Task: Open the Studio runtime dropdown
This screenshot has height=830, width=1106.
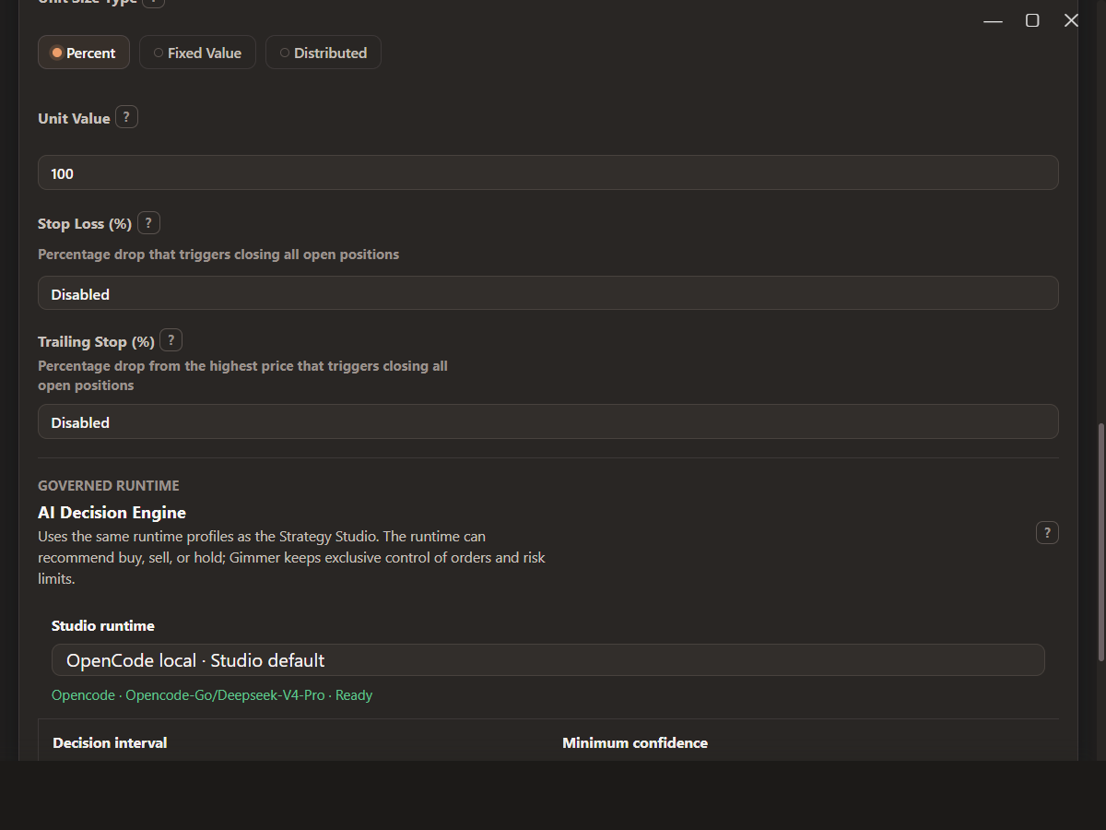Action: (x=547, y=660)
